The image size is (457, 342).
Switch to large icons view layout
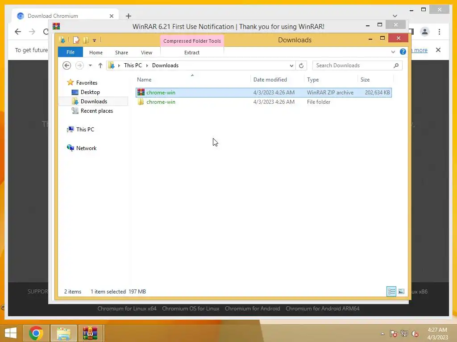401,291
